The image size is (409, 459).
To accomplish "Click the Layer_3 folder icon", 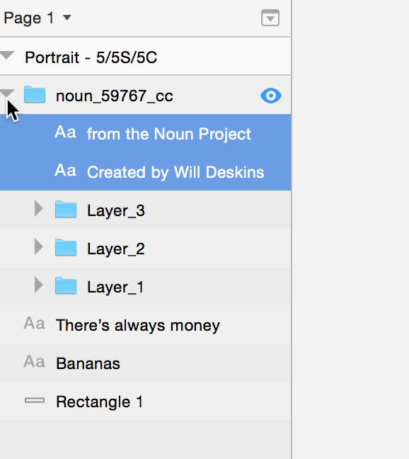I will point(66,209).
